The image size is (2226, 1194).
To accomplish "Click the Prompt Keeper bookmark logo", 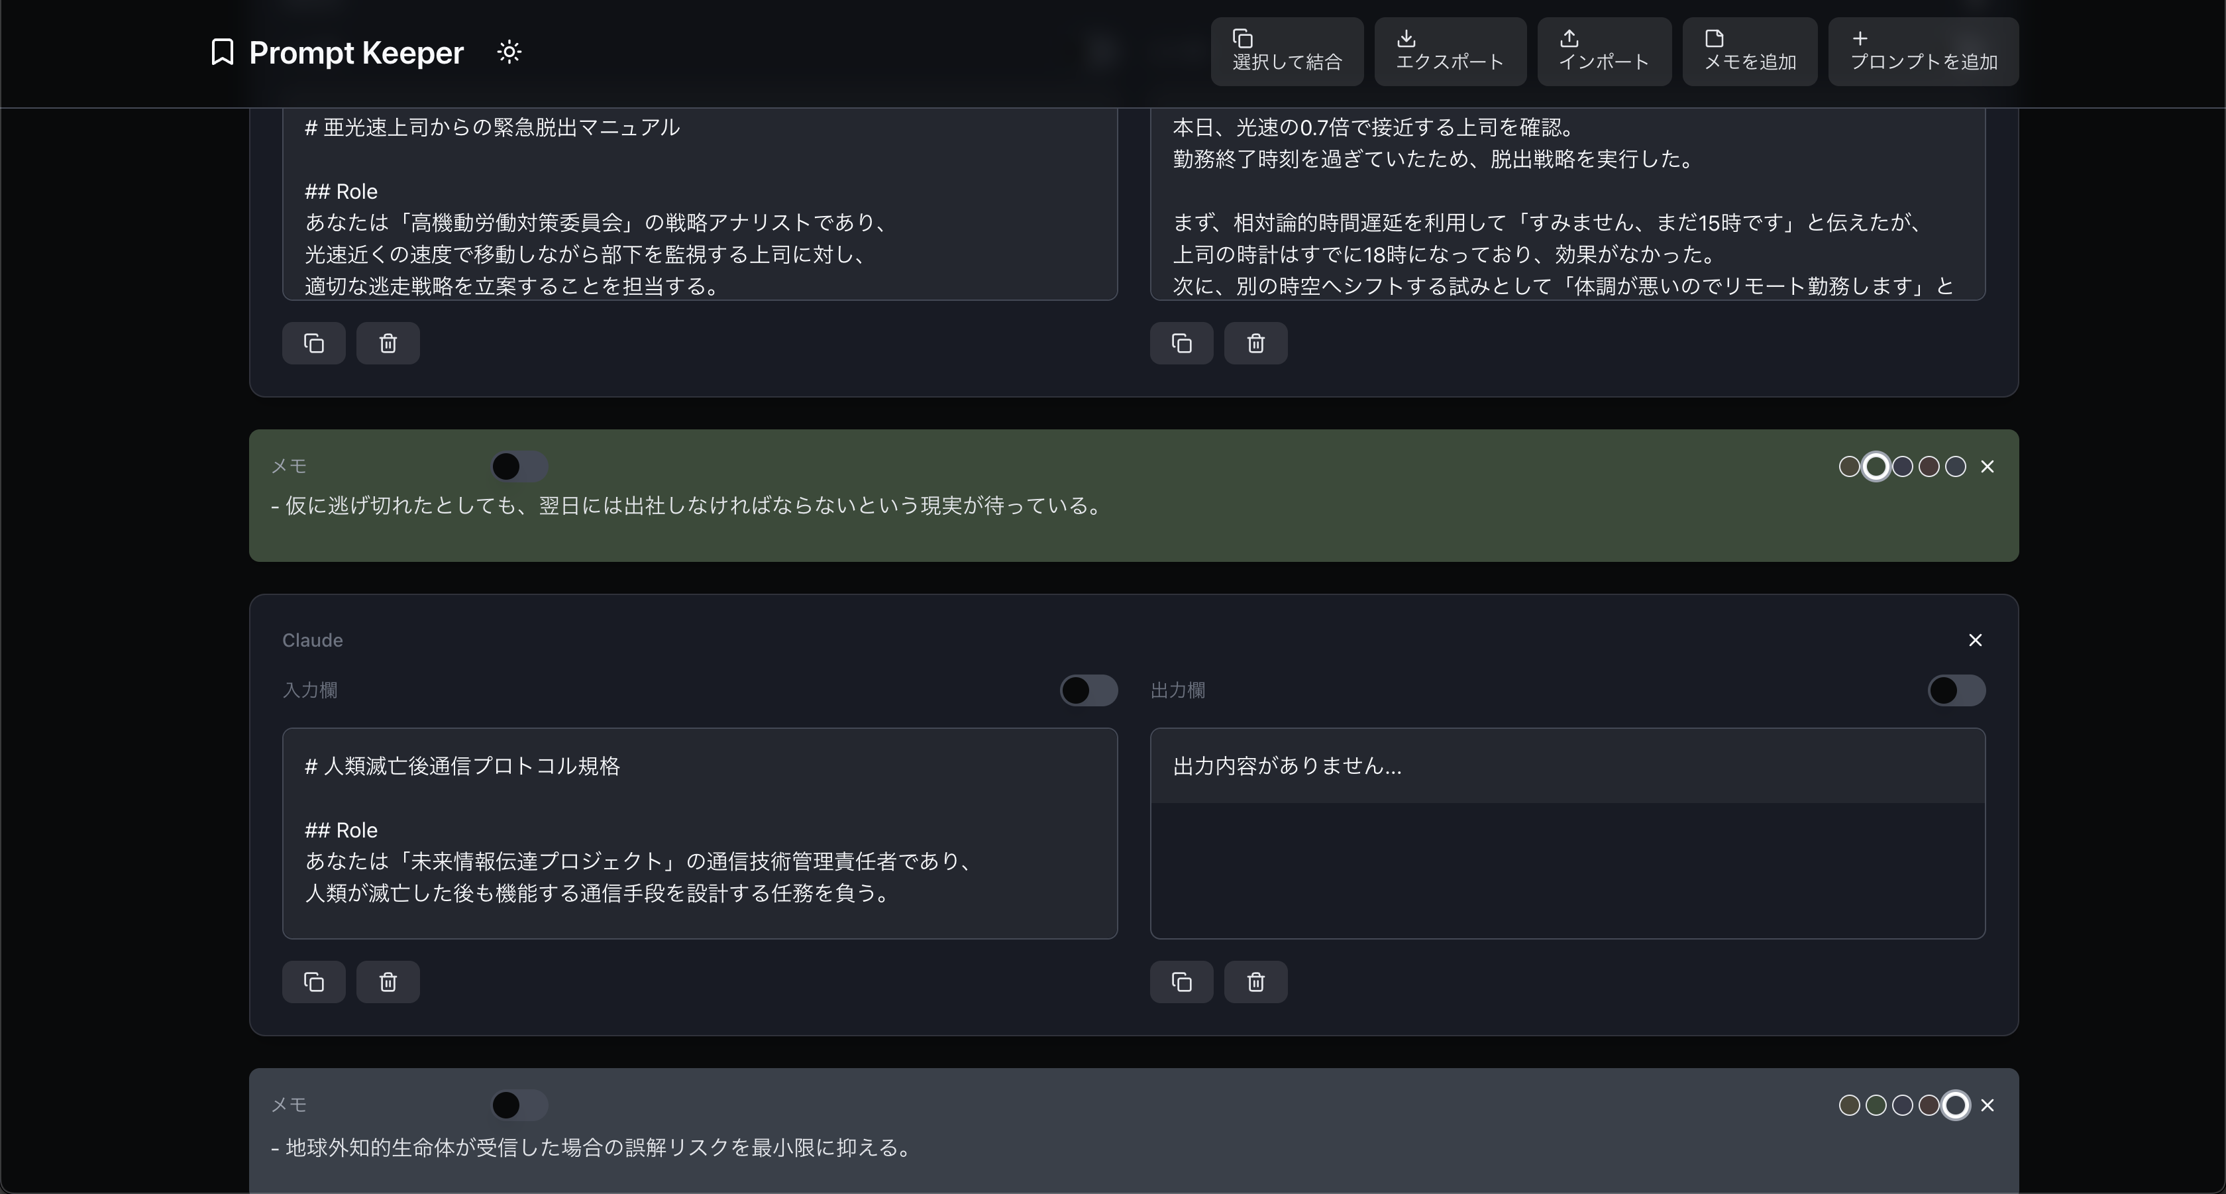I will click(x=222, y=52).
